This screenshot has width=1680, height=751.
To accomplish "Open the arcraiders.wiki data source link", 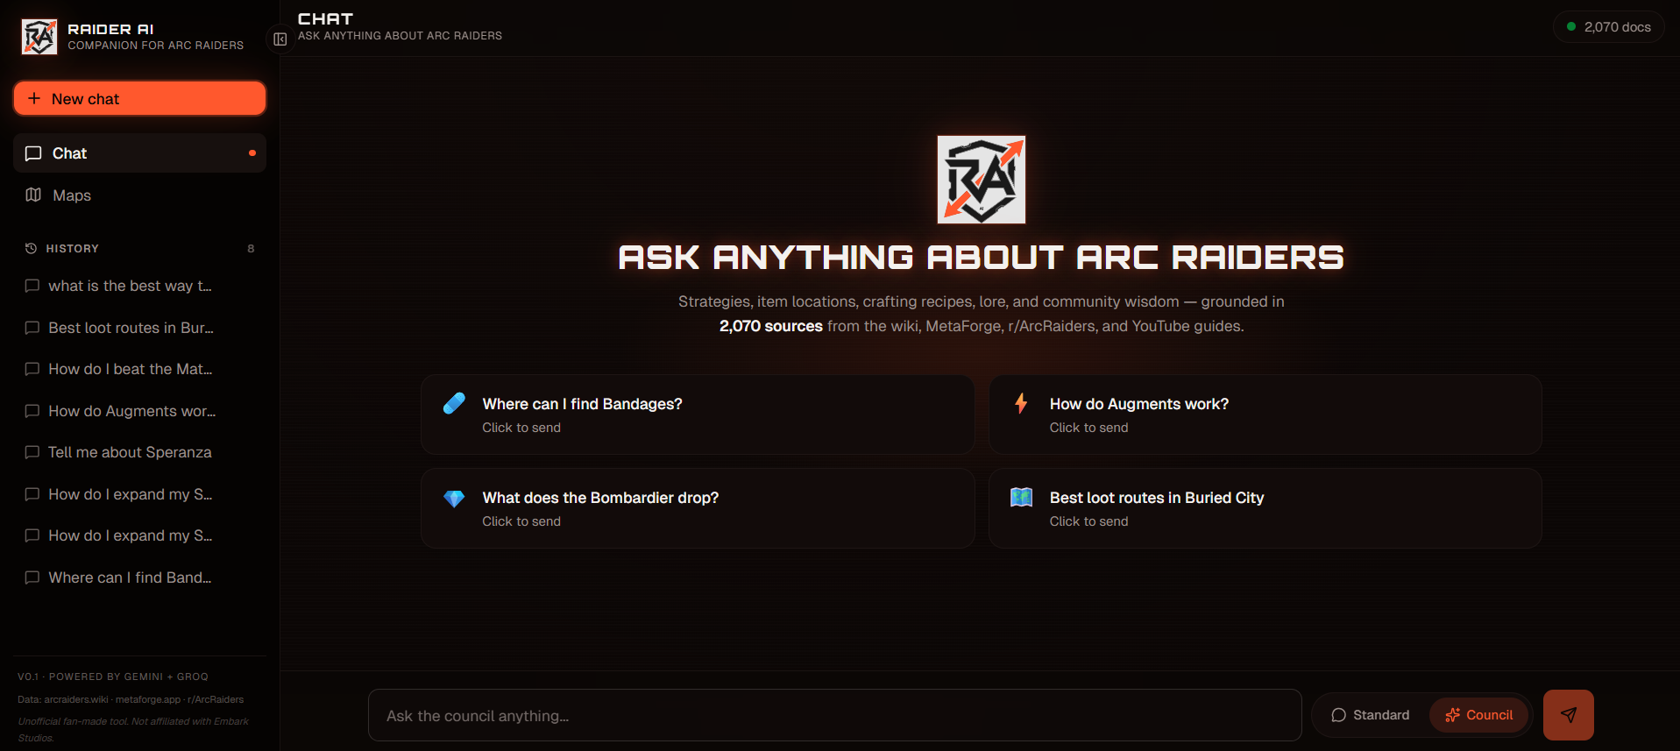I will [76, 699].
